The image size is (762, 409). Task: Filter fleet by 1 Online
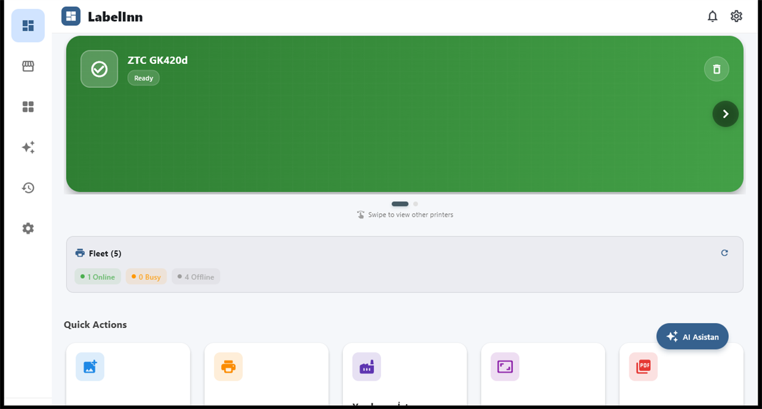[x=98, y=276]
